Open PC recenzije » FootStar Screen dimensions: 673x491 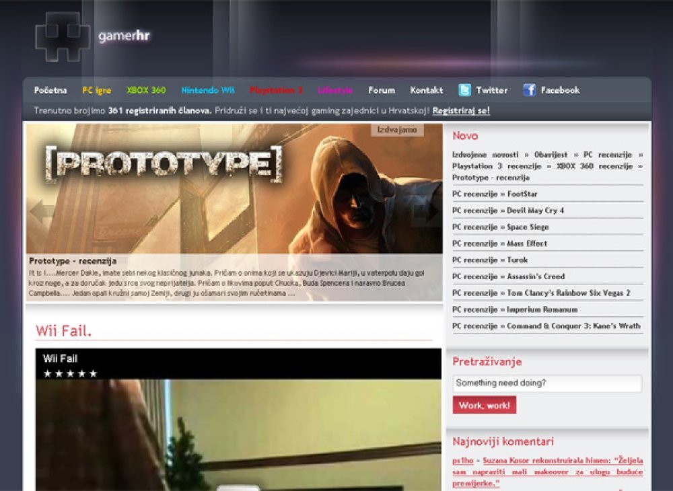click(495, 194)
